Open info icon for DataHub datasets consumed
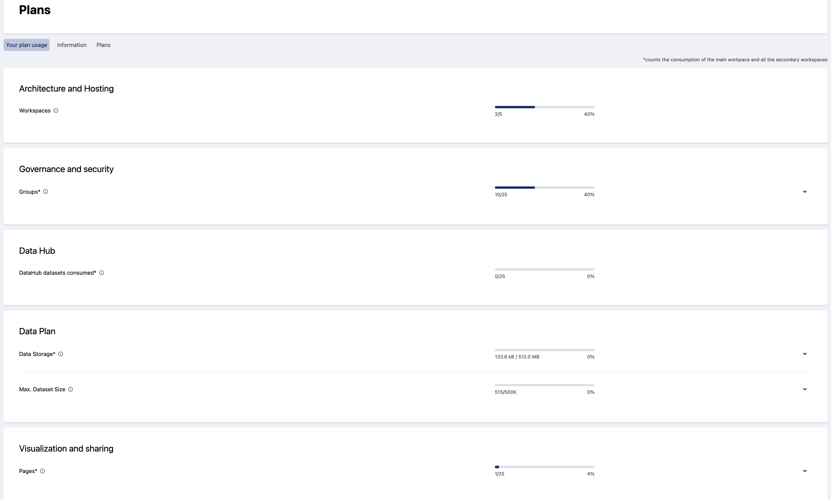This screenshot has height=500, width=831. tap(102, 273)
